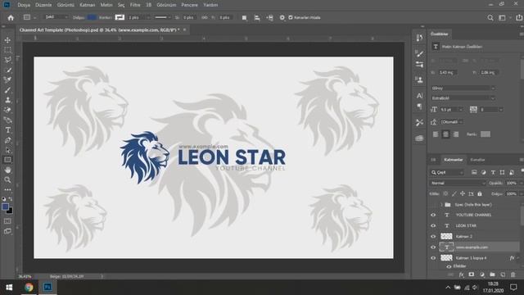The width and height of the screenshot is (524, 295).
Task: Open the gear settings in options bar
Action: [x=282, y=18]
